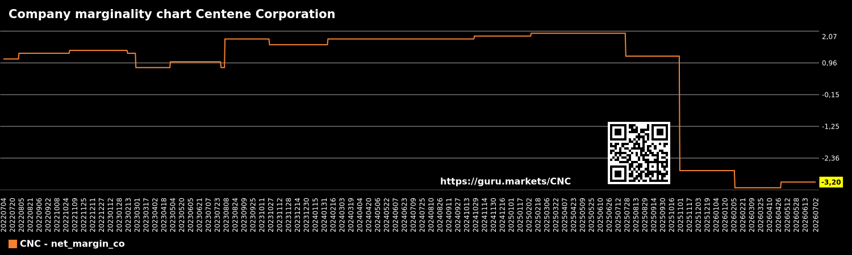The width and height of the screenshot is (852, 255).
Task: Click the x-axis date label 20241029
Action: (x=476, y=215)
